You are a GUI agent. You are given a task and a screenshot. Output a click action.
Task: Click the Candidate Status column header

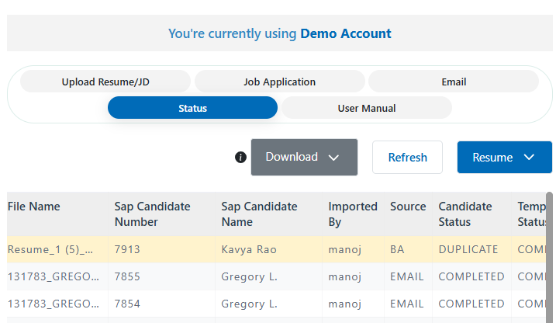(x=465, y=214)
